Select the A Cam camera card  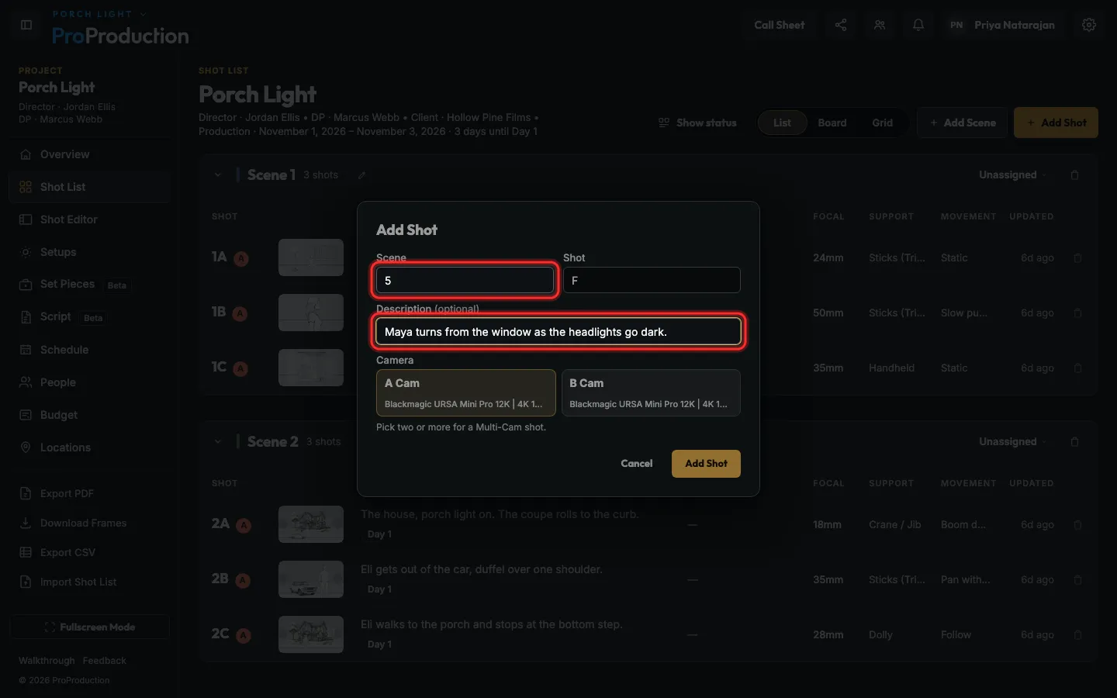click(x=465, y=392)
